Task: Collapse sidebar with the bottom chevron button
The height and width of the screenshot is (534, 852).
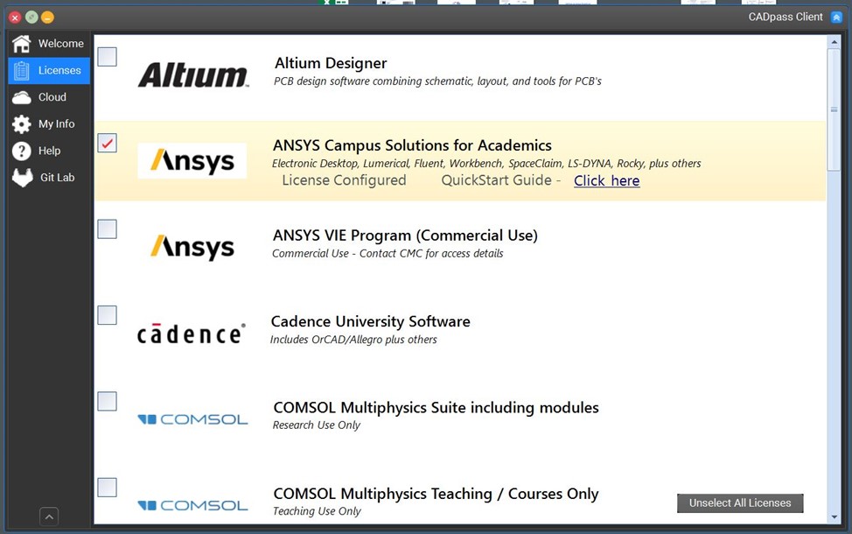Action: (49, 516)
